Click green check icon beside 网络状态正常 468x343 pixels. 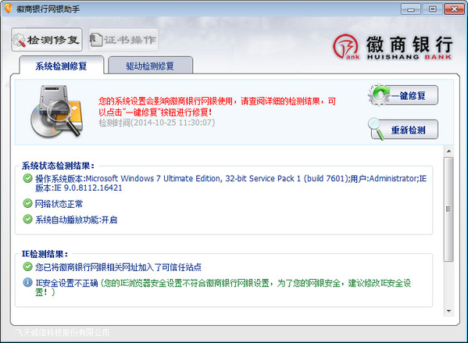(x=28, y=204)
